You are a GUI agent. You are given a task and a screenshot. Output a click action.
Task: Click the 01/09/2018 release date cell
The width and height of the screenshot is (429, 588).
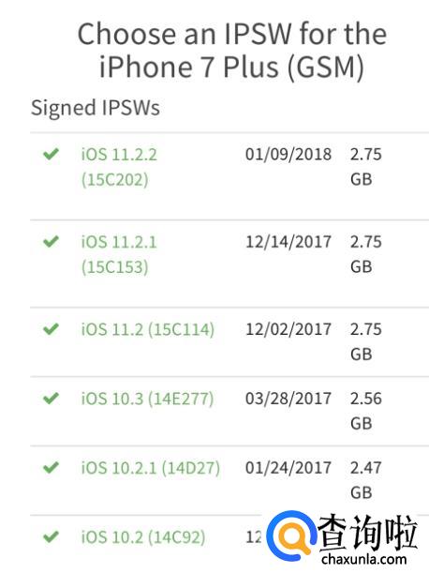[288, 154]
